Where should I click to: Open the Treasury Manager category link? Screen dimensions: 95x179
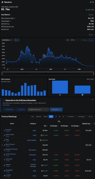click(x=33, y=165)
